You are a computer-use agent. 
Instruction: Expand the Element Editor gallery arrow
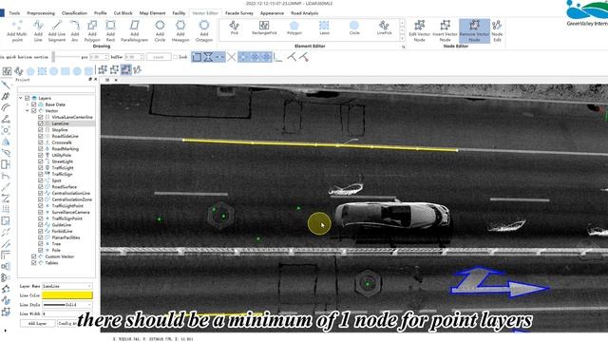pos(402,38)
